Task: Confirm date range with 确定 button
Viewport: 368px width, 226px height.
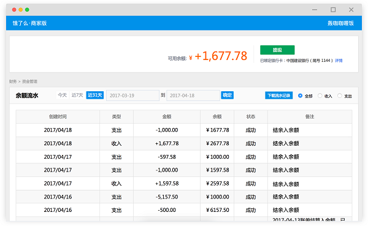Action: click(x=227, y=95)
